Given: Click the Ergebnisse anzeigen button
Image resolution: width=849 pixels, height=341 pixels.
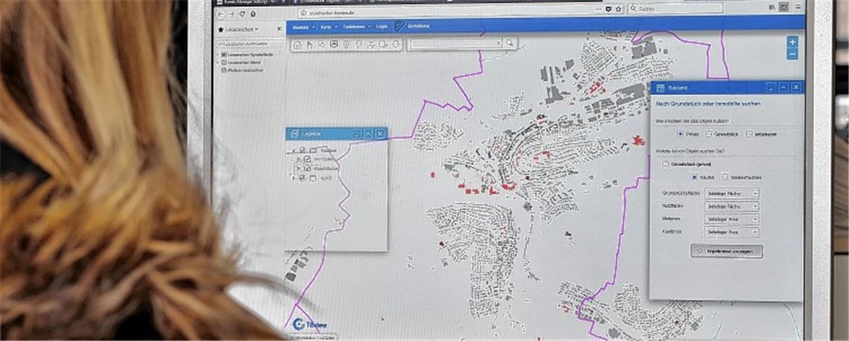Looking at the screenshot, I should click(726, 251).
